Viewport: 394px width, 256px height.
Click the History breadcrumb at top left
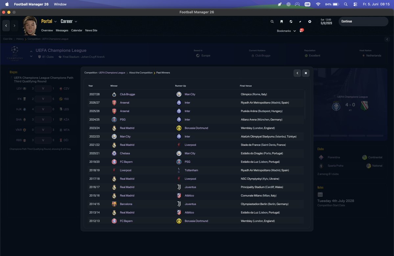[20, 39]
